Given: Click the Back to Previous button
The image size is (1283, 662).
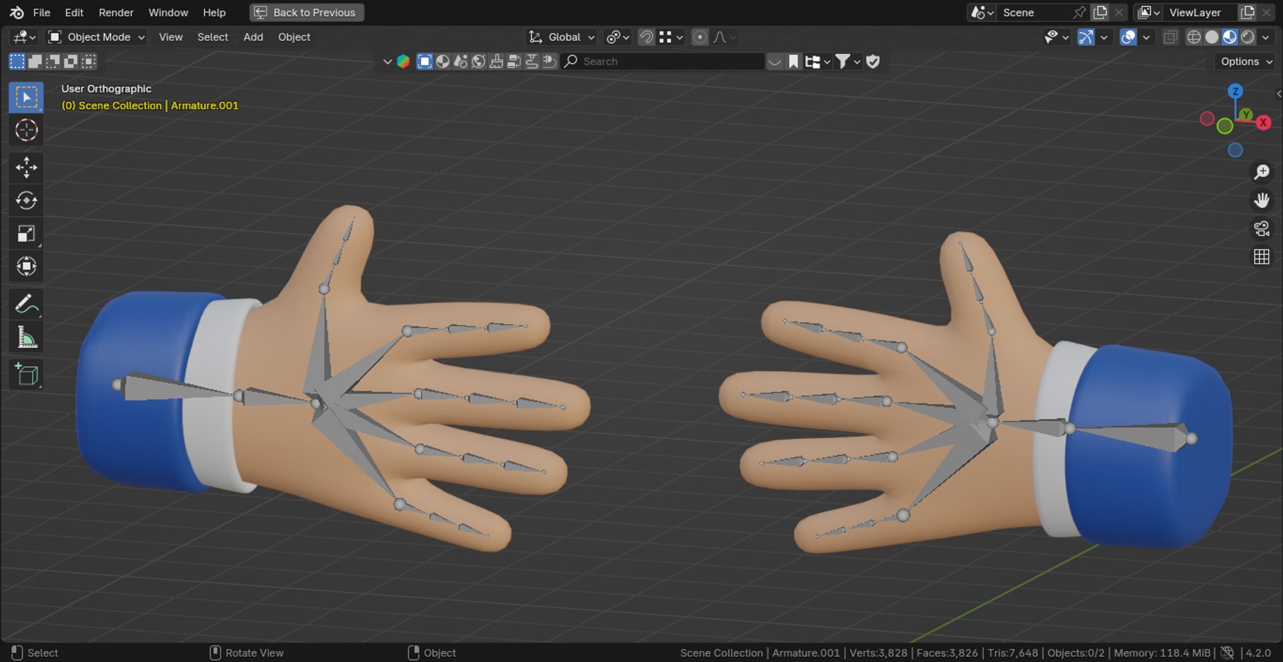Looking at the screenshot, I should coord(307,13).
